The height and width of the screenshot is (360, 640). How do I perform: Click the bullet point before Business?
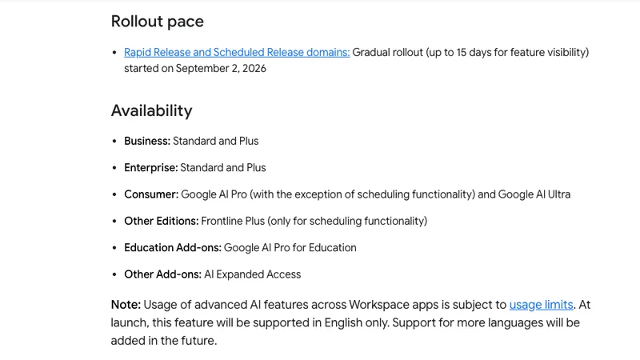coord(114,142)
